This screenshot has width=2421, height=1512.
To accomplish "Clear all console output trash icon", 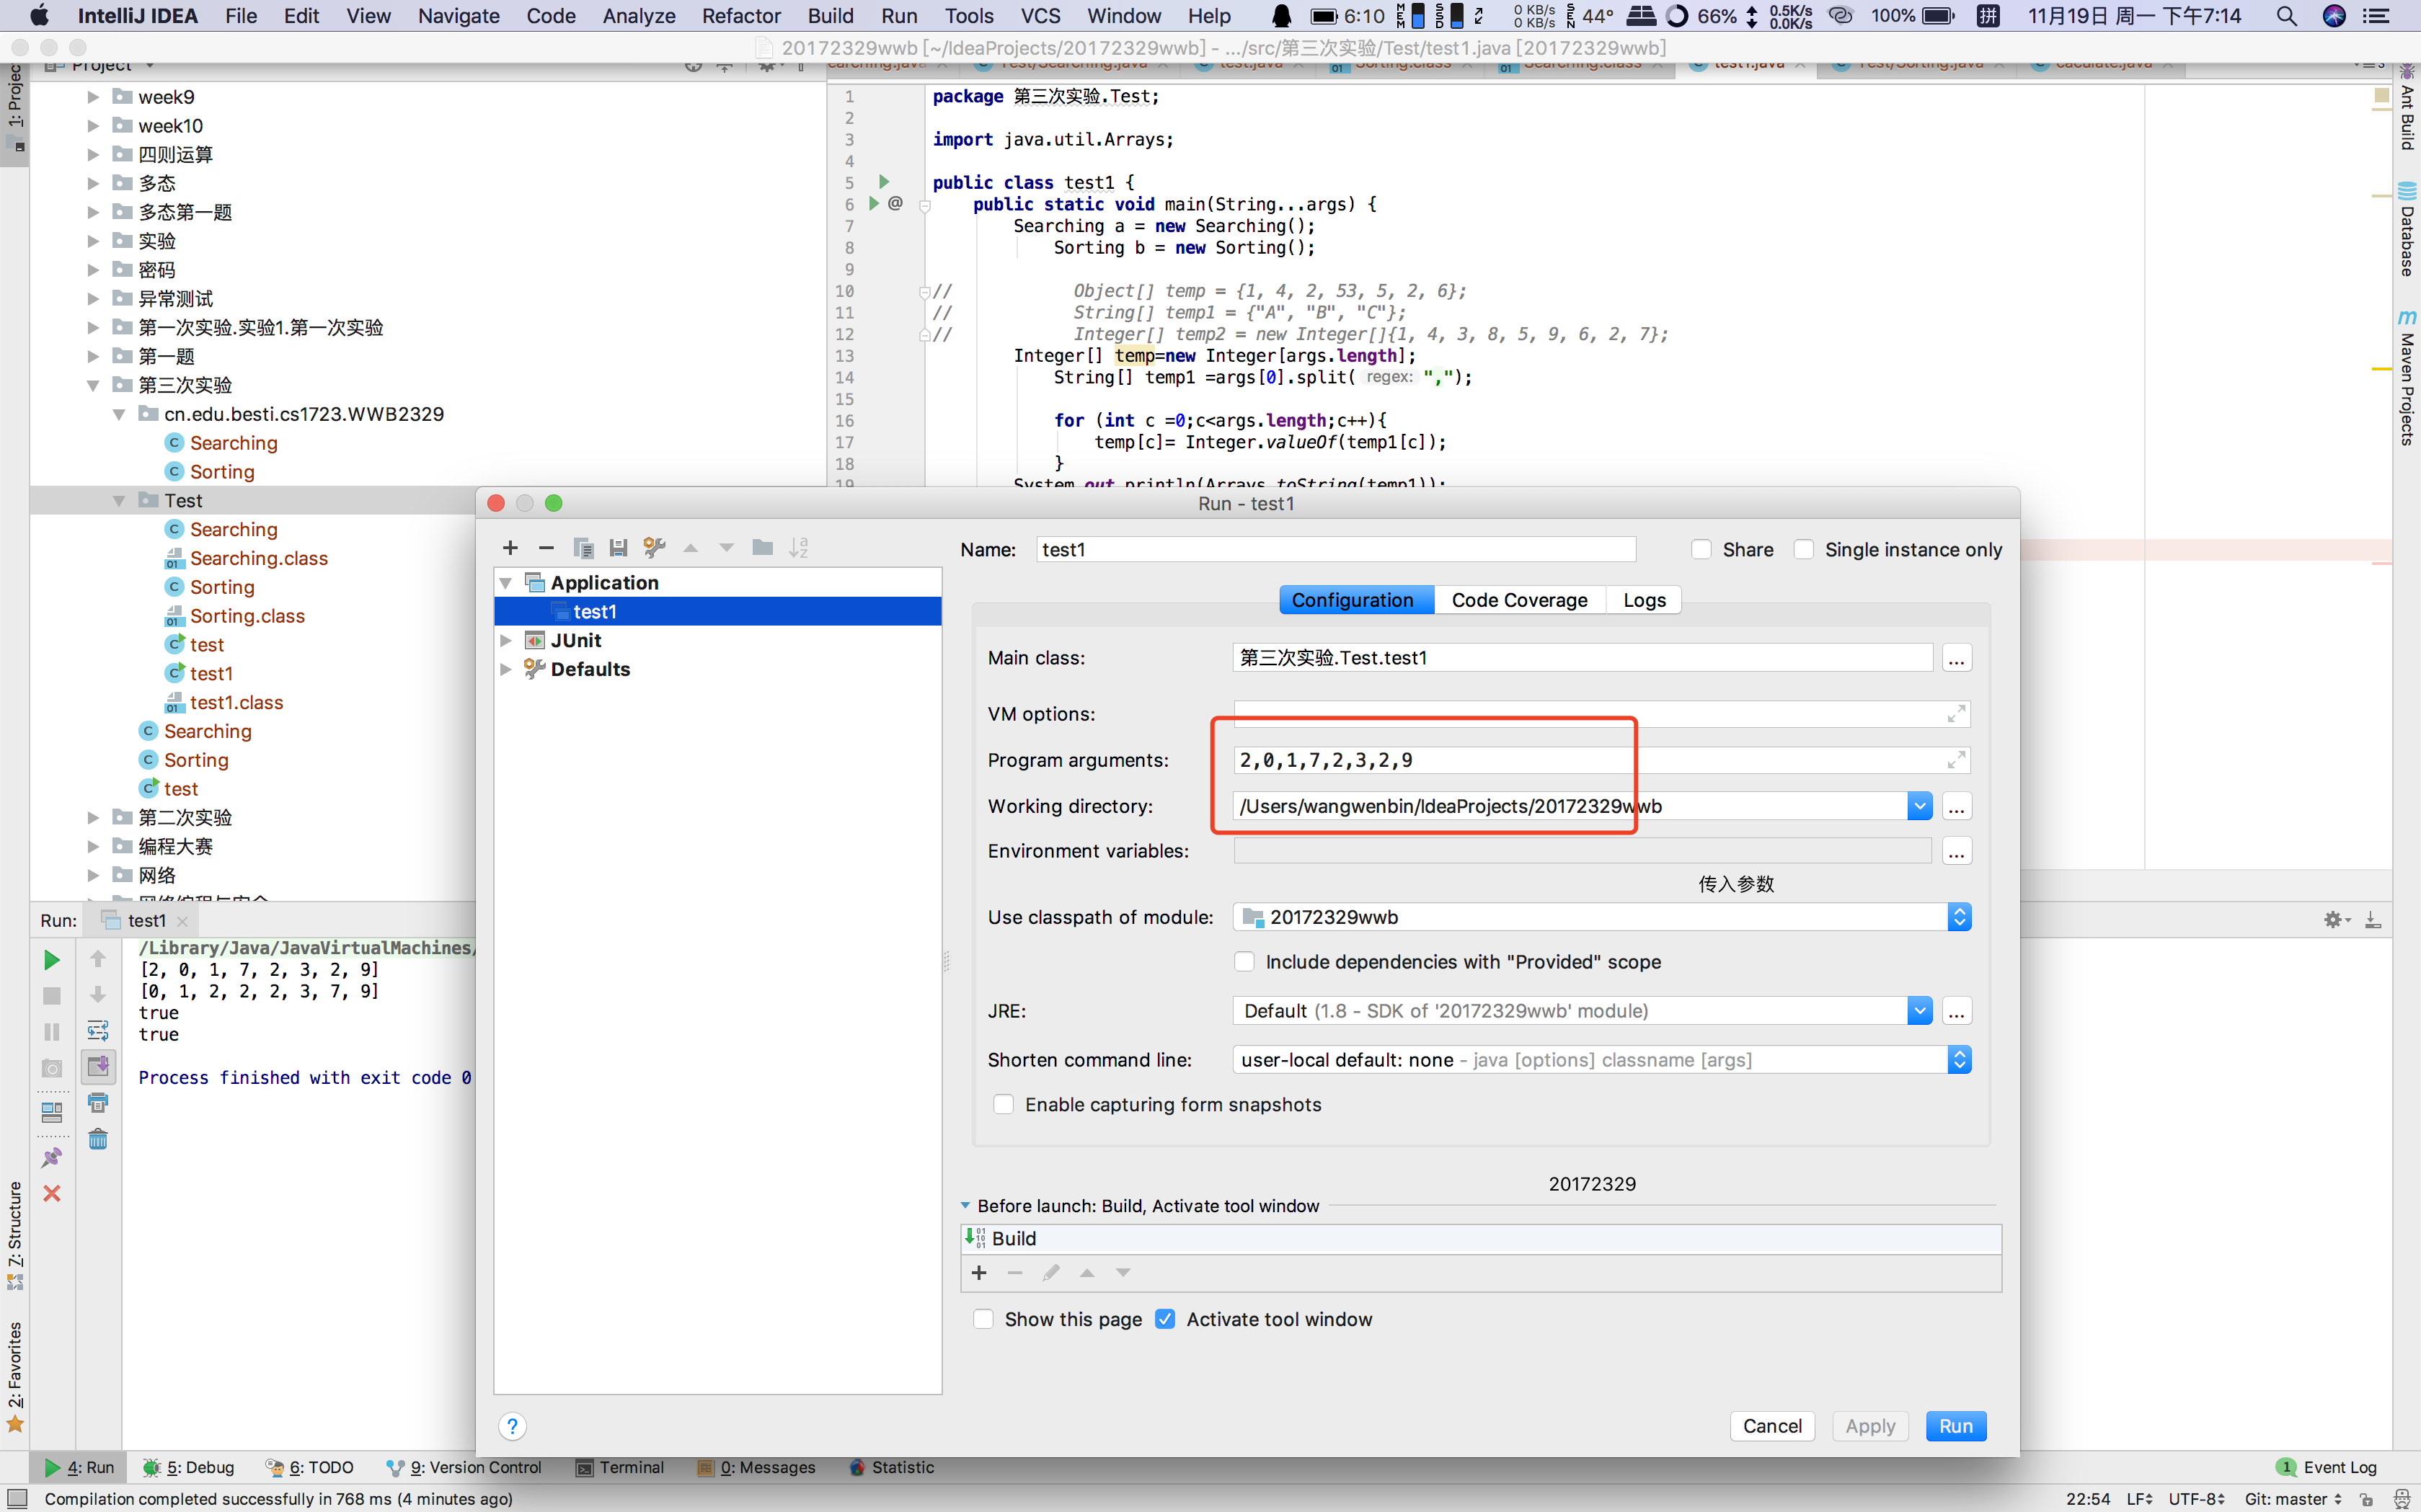I will point(98,1139).
